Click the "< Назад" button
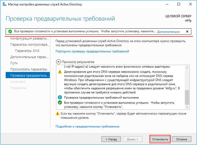The width and height of the screenshot is (197, 145). (111, 139)
